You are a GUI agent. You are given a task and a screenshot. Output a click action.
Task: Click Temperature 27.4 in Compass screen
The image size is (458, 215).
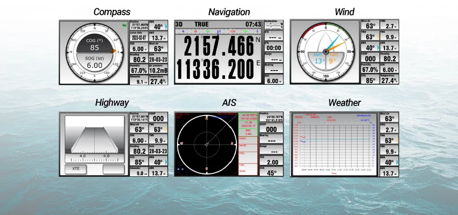158,80
